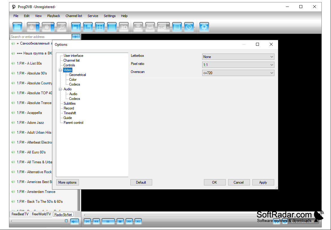Screen dimensions: 331x230
Task: Open the channel list icon in toolbar
Action: (x=177, y=27)
